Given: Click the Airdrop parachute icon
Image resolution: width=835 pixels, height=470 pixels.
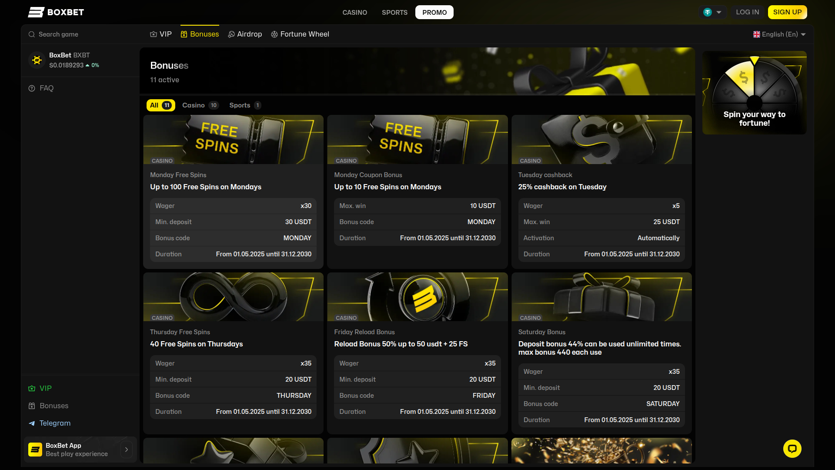Looking at the screenshot, I should click(x=231, y=34).
